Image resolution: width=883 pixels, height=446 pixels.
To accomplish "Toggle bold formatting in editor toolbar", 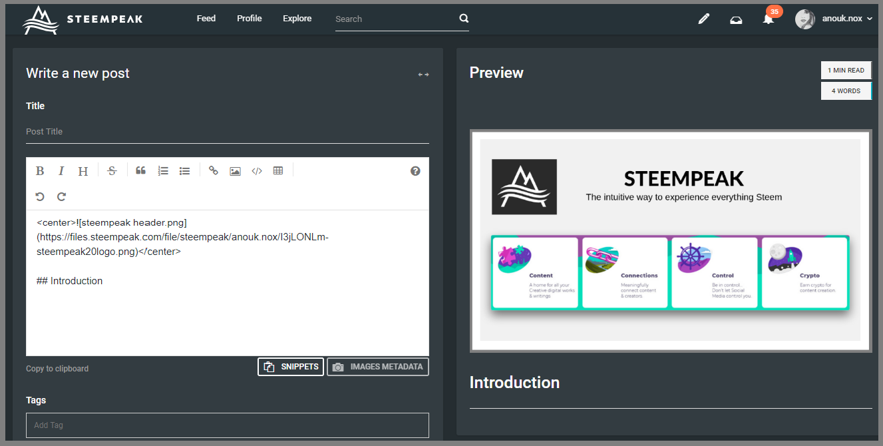I will [x=40, y=171].
